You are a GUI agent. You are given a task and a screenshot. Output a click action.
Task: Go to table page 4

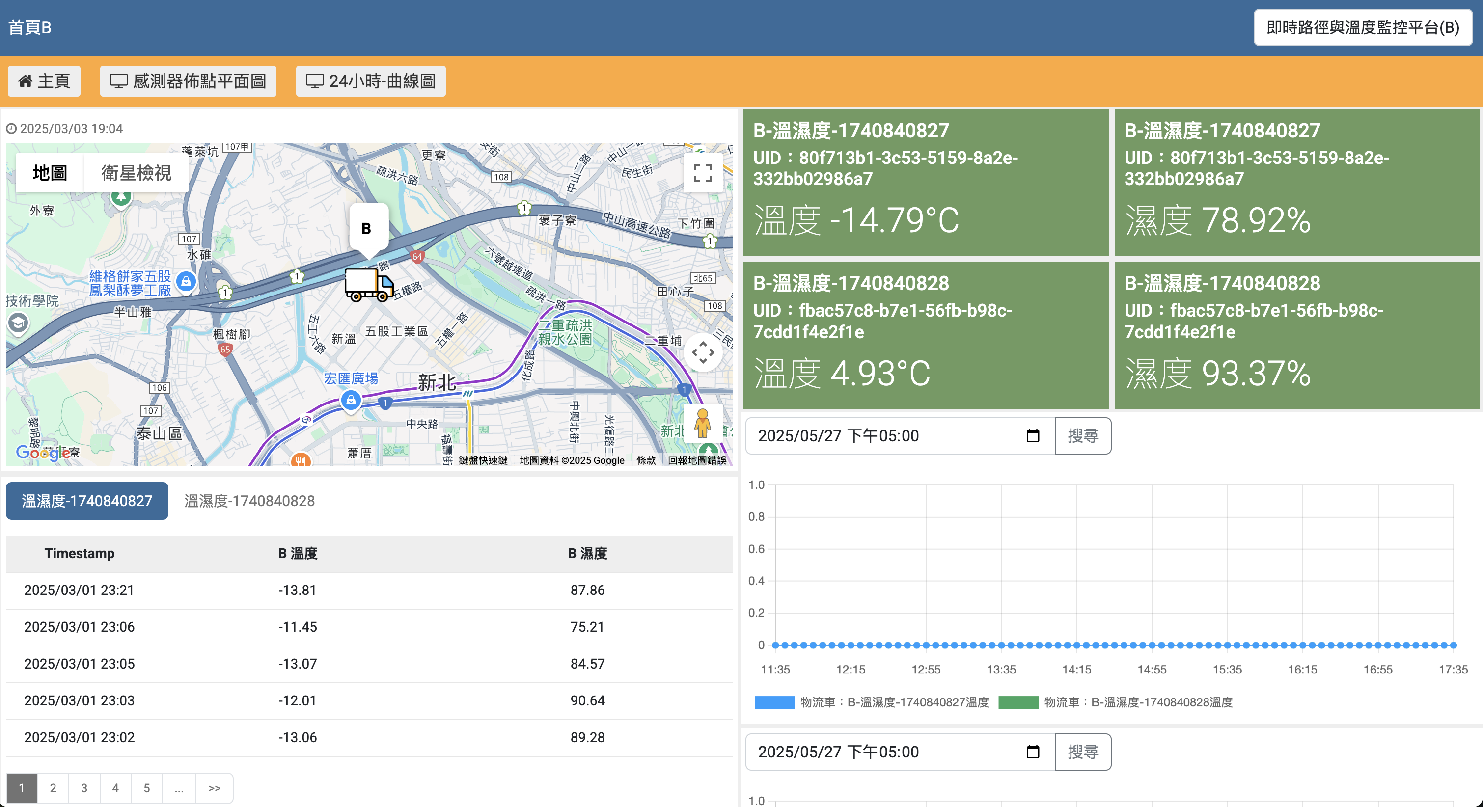pos(116,788)
